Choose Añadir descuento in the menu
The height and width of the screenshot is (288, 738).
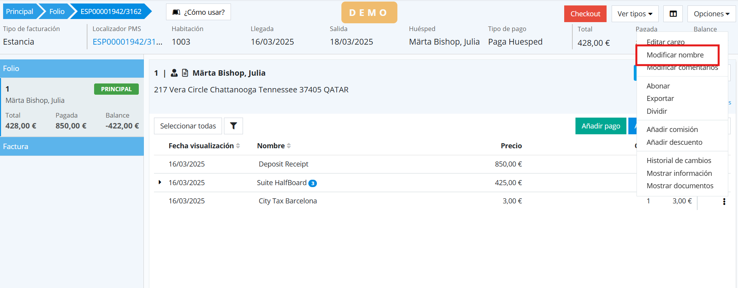pos(674,142)
